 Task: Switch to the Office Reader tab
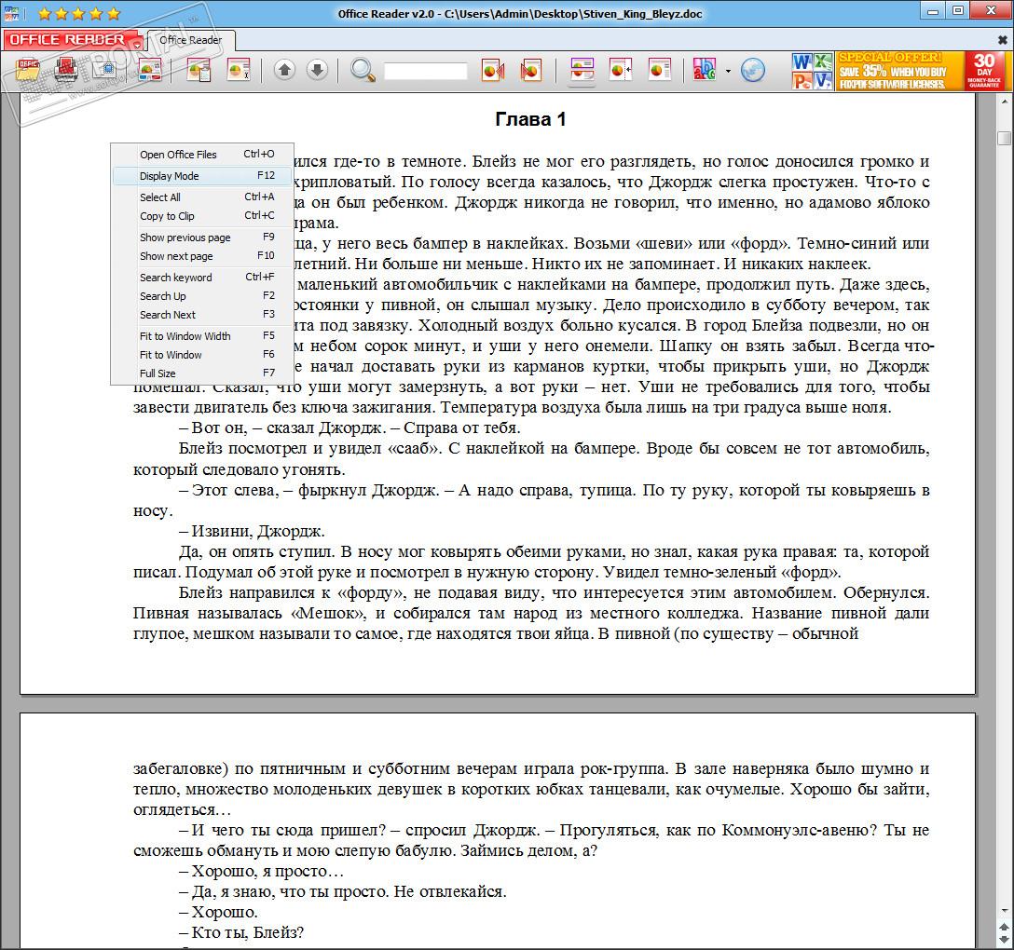tap(191, 40)
